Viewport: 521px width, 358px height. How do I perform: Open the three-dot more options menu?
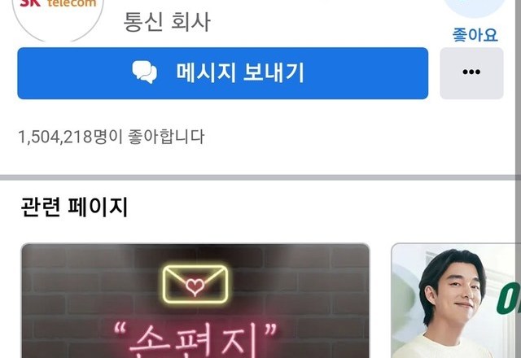[x=471, y=73]
